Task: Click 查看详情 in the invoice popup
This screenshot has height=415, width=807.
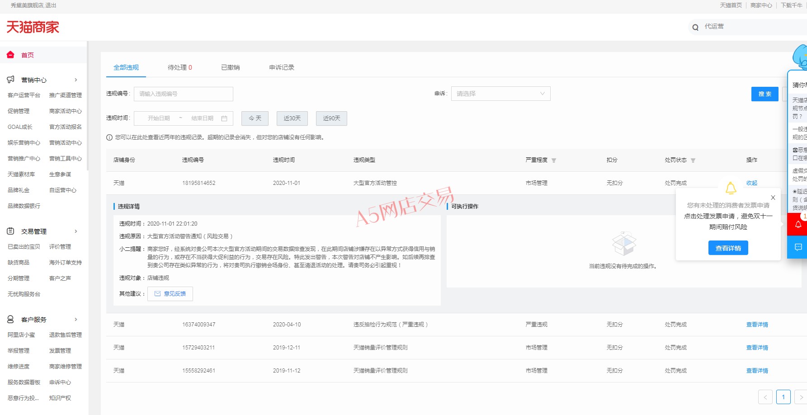Action: (728, 248)
